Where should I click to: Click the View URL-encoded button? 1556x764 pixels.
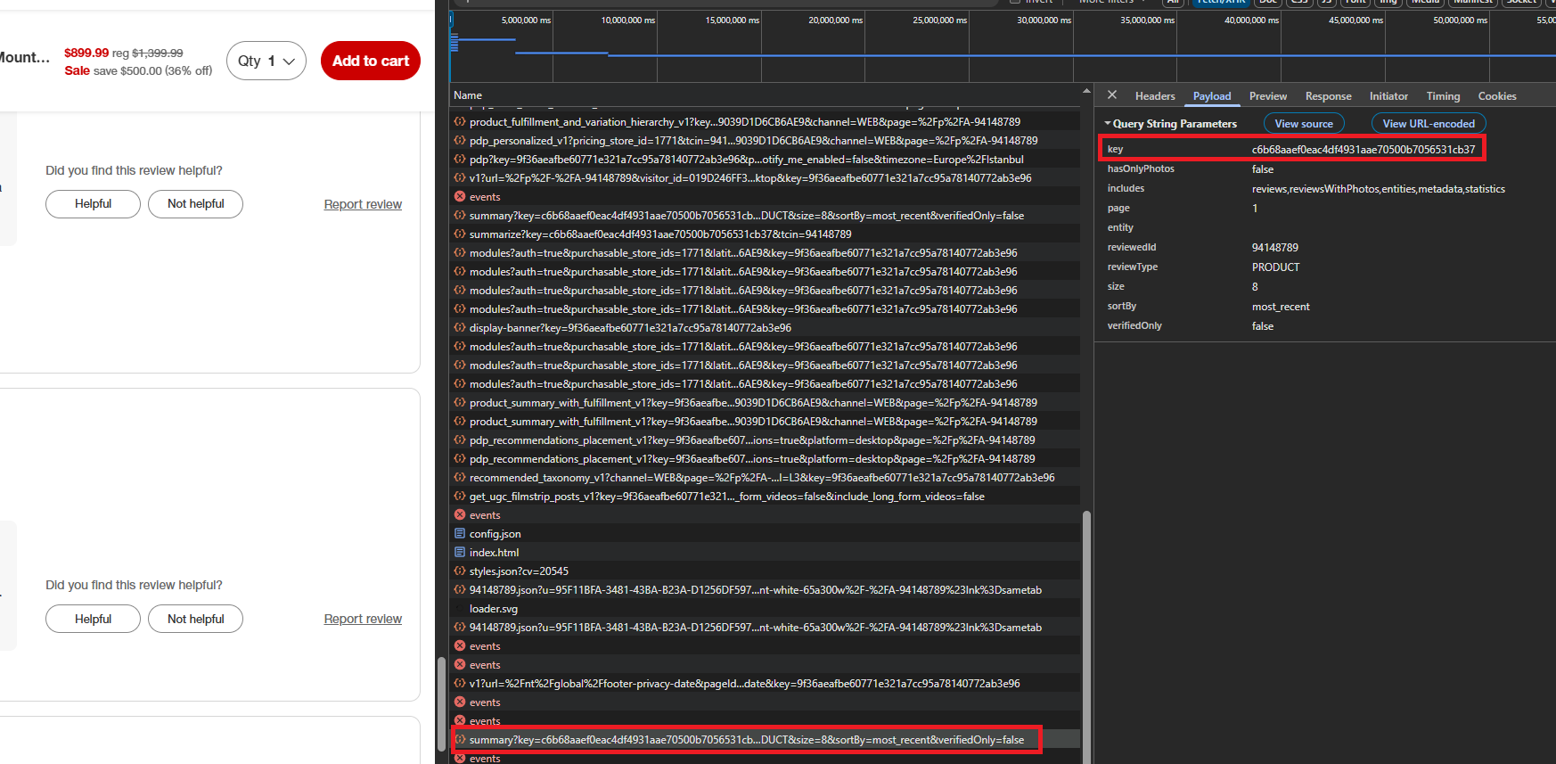(1429, 124)
